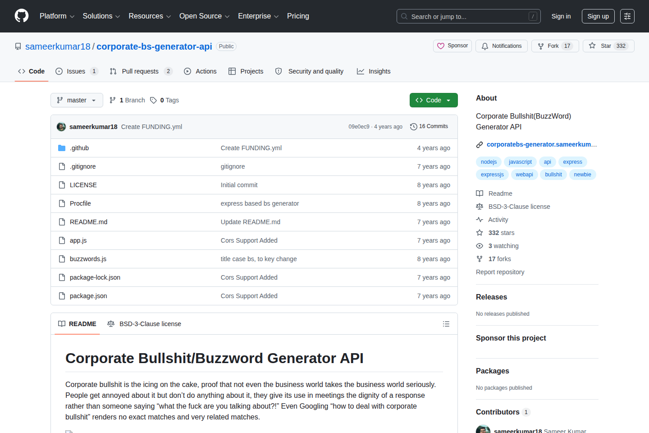649x433 pixels.
Task: Click the GitHub logo icon
Action: click(21, 16)
